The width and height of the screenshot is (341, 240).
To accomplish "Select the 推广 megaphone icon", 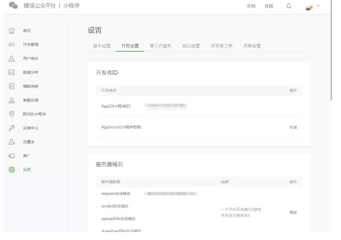I will point(10,155).
